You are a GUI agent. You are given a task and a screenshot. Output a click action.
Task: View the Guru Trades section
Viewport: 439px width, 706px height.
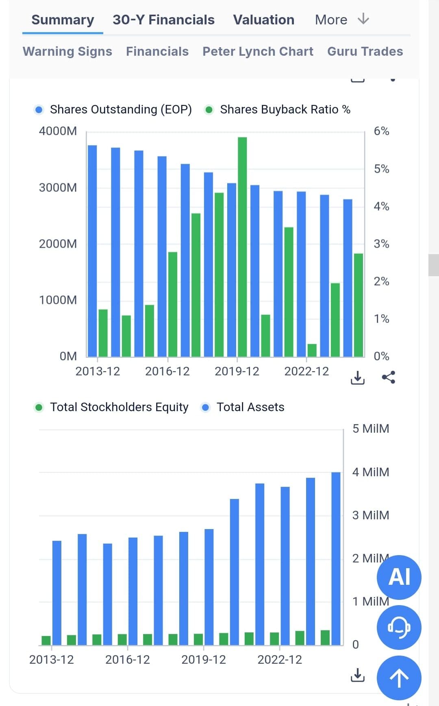coord(365,52)
